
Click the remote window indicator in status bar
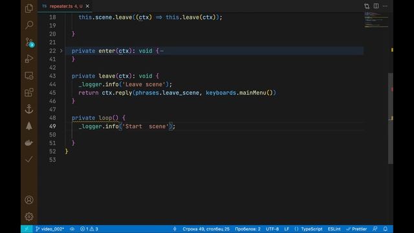tap(27, 229)
